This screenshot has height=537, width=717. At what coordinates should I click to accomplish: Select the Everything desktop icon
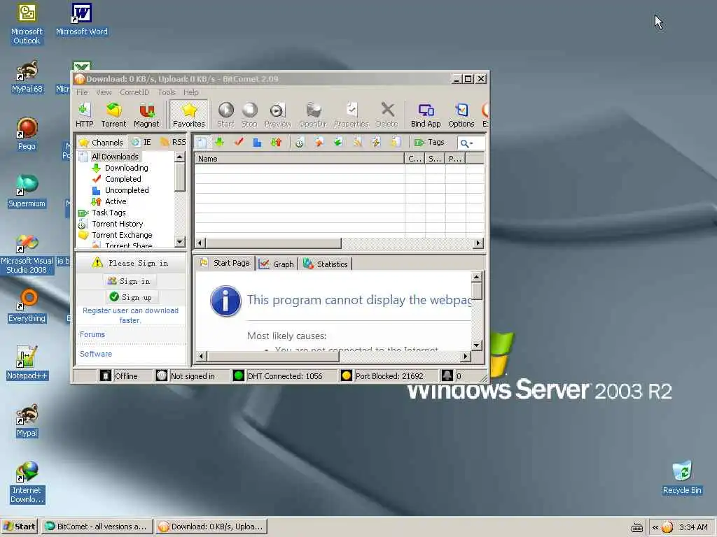point(27,306)
